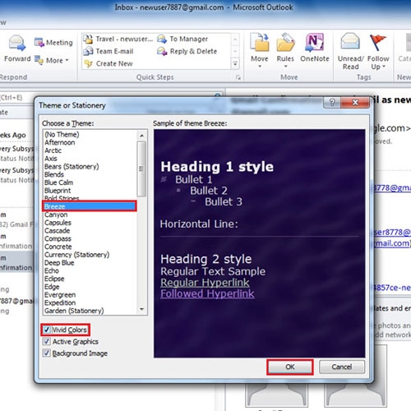Select the Eclipse theme
The image size is (411, 411).
(x=54, y=279)
